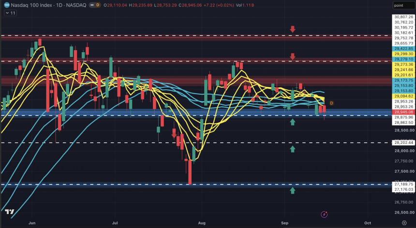
Task: Click the 27,176.03 price label
Action: pos(403,189)
